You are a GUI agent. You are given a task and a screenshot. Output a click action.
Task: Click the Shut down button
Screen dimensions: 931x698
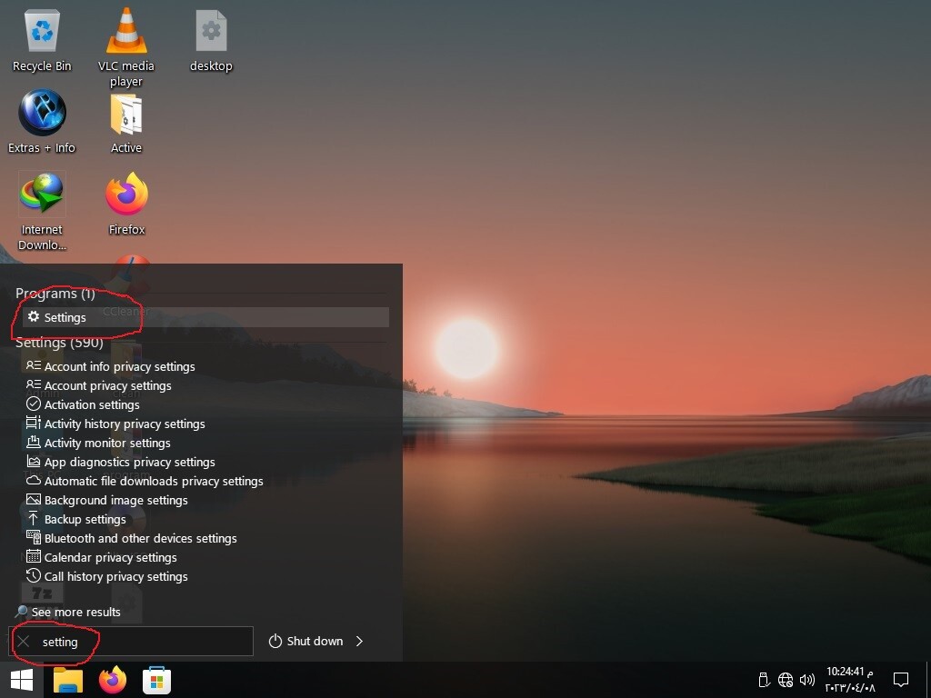coord(306,641)
